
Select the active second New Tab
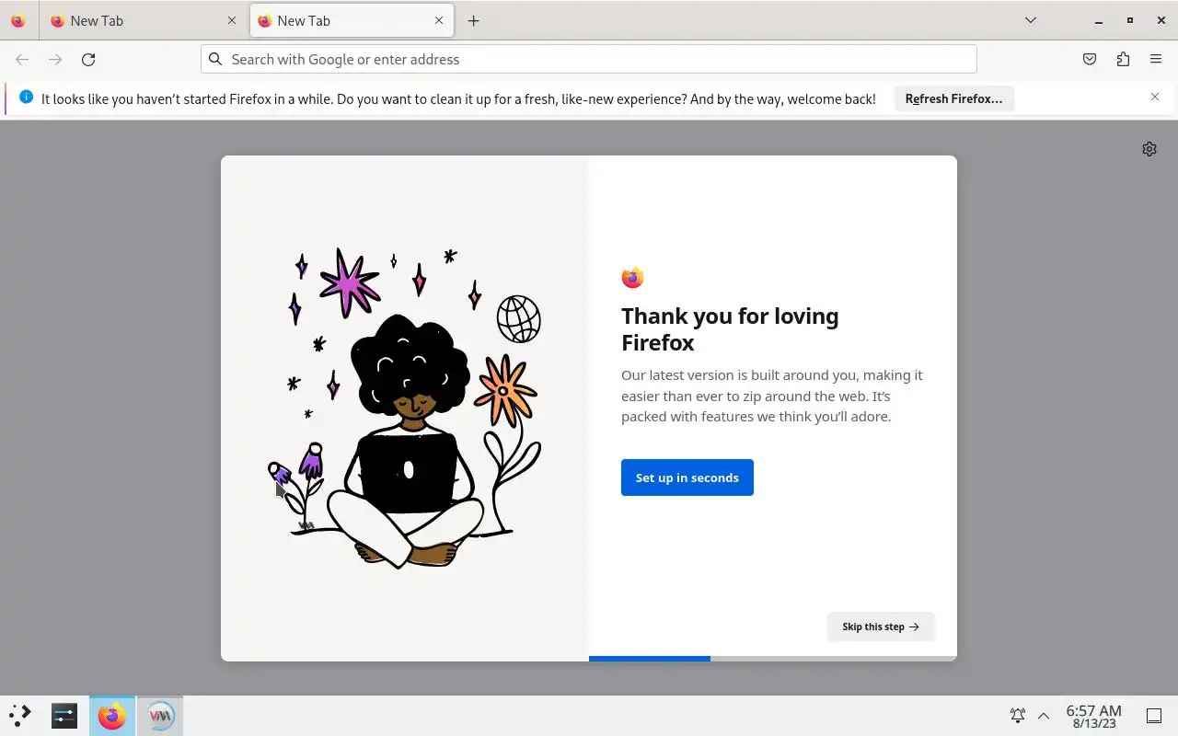pyautogui.click(x=352, y=20)
